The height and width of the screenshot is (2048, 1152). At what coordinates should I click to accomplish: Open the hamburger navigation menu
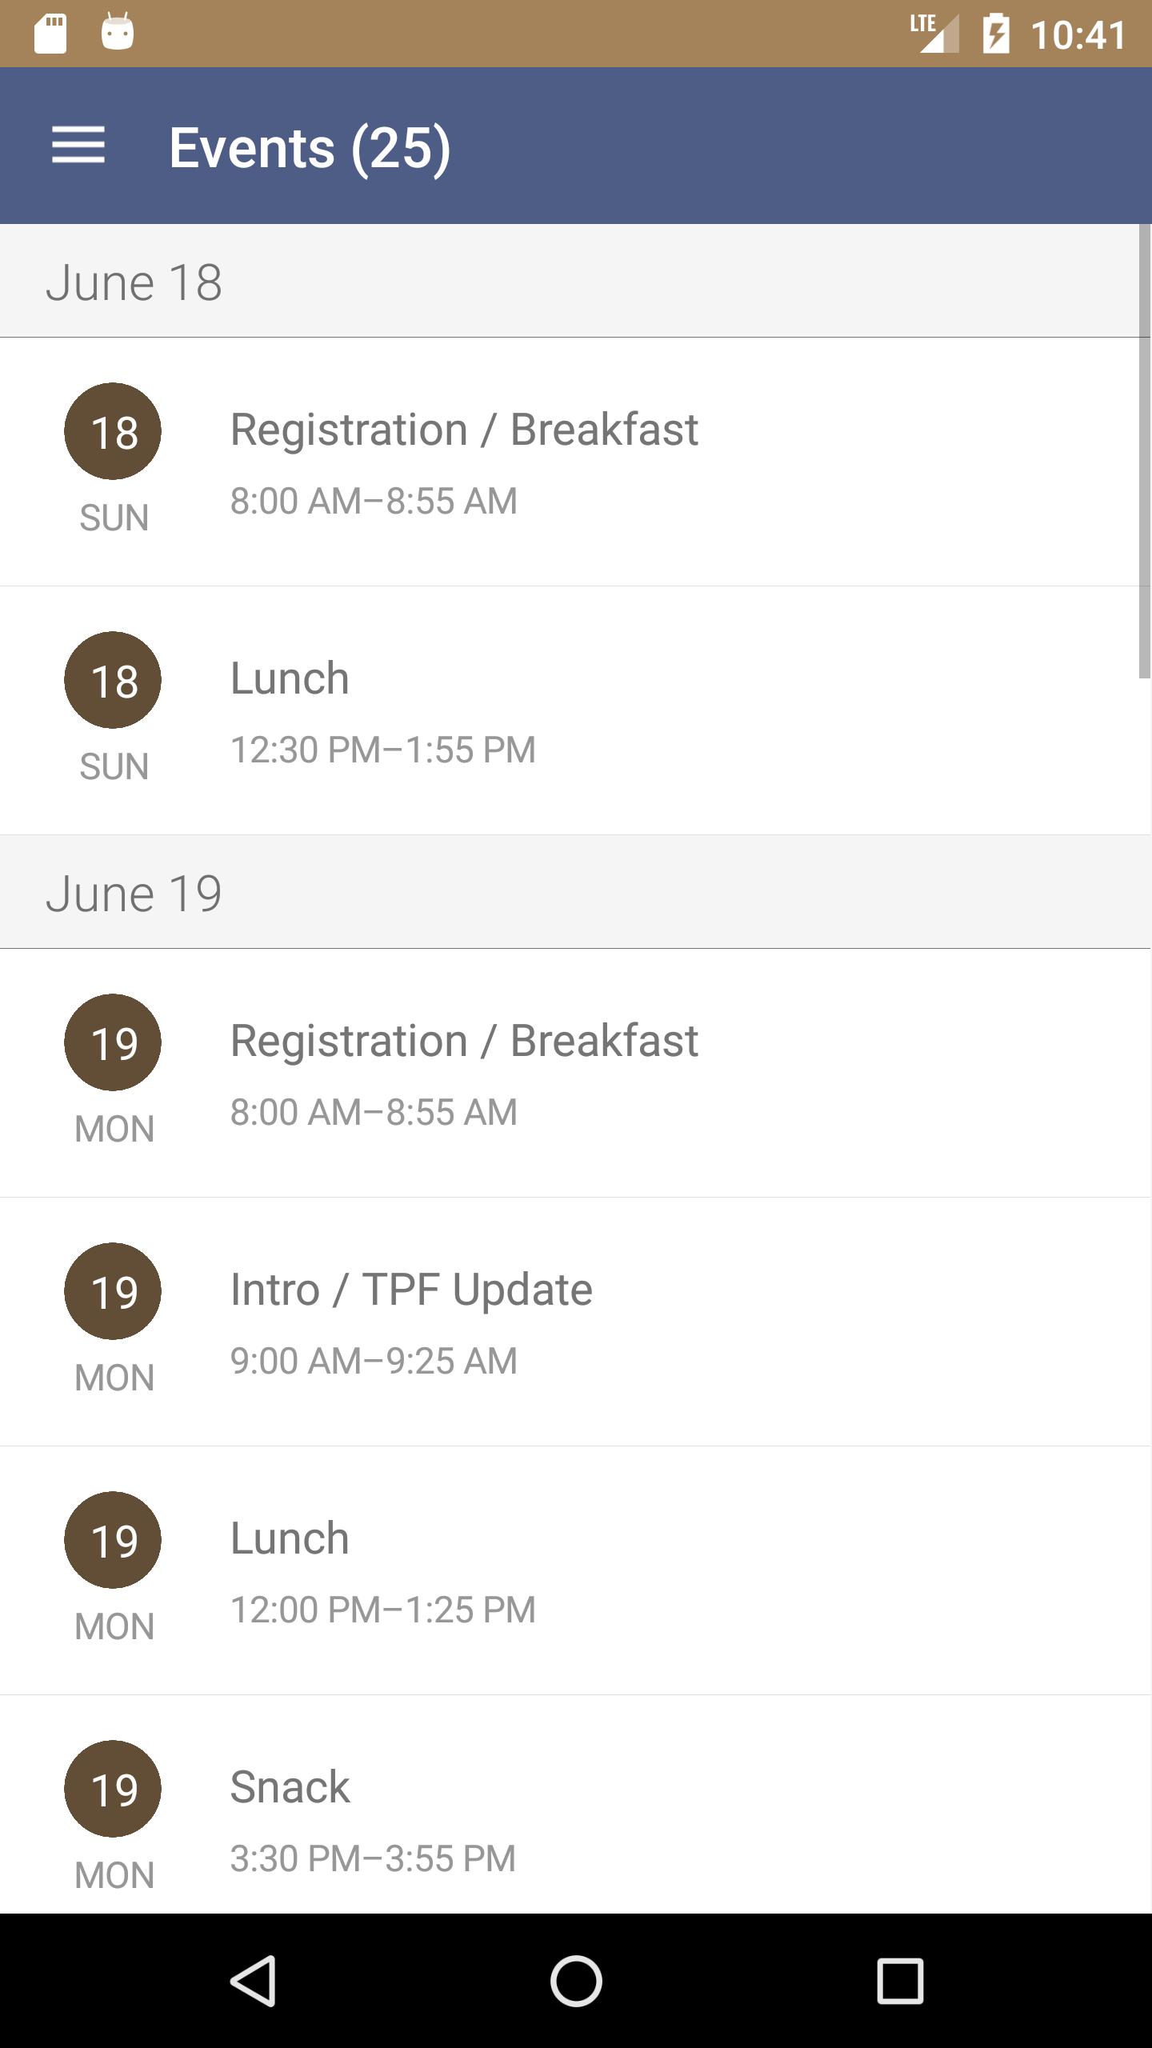click(78, 146)
